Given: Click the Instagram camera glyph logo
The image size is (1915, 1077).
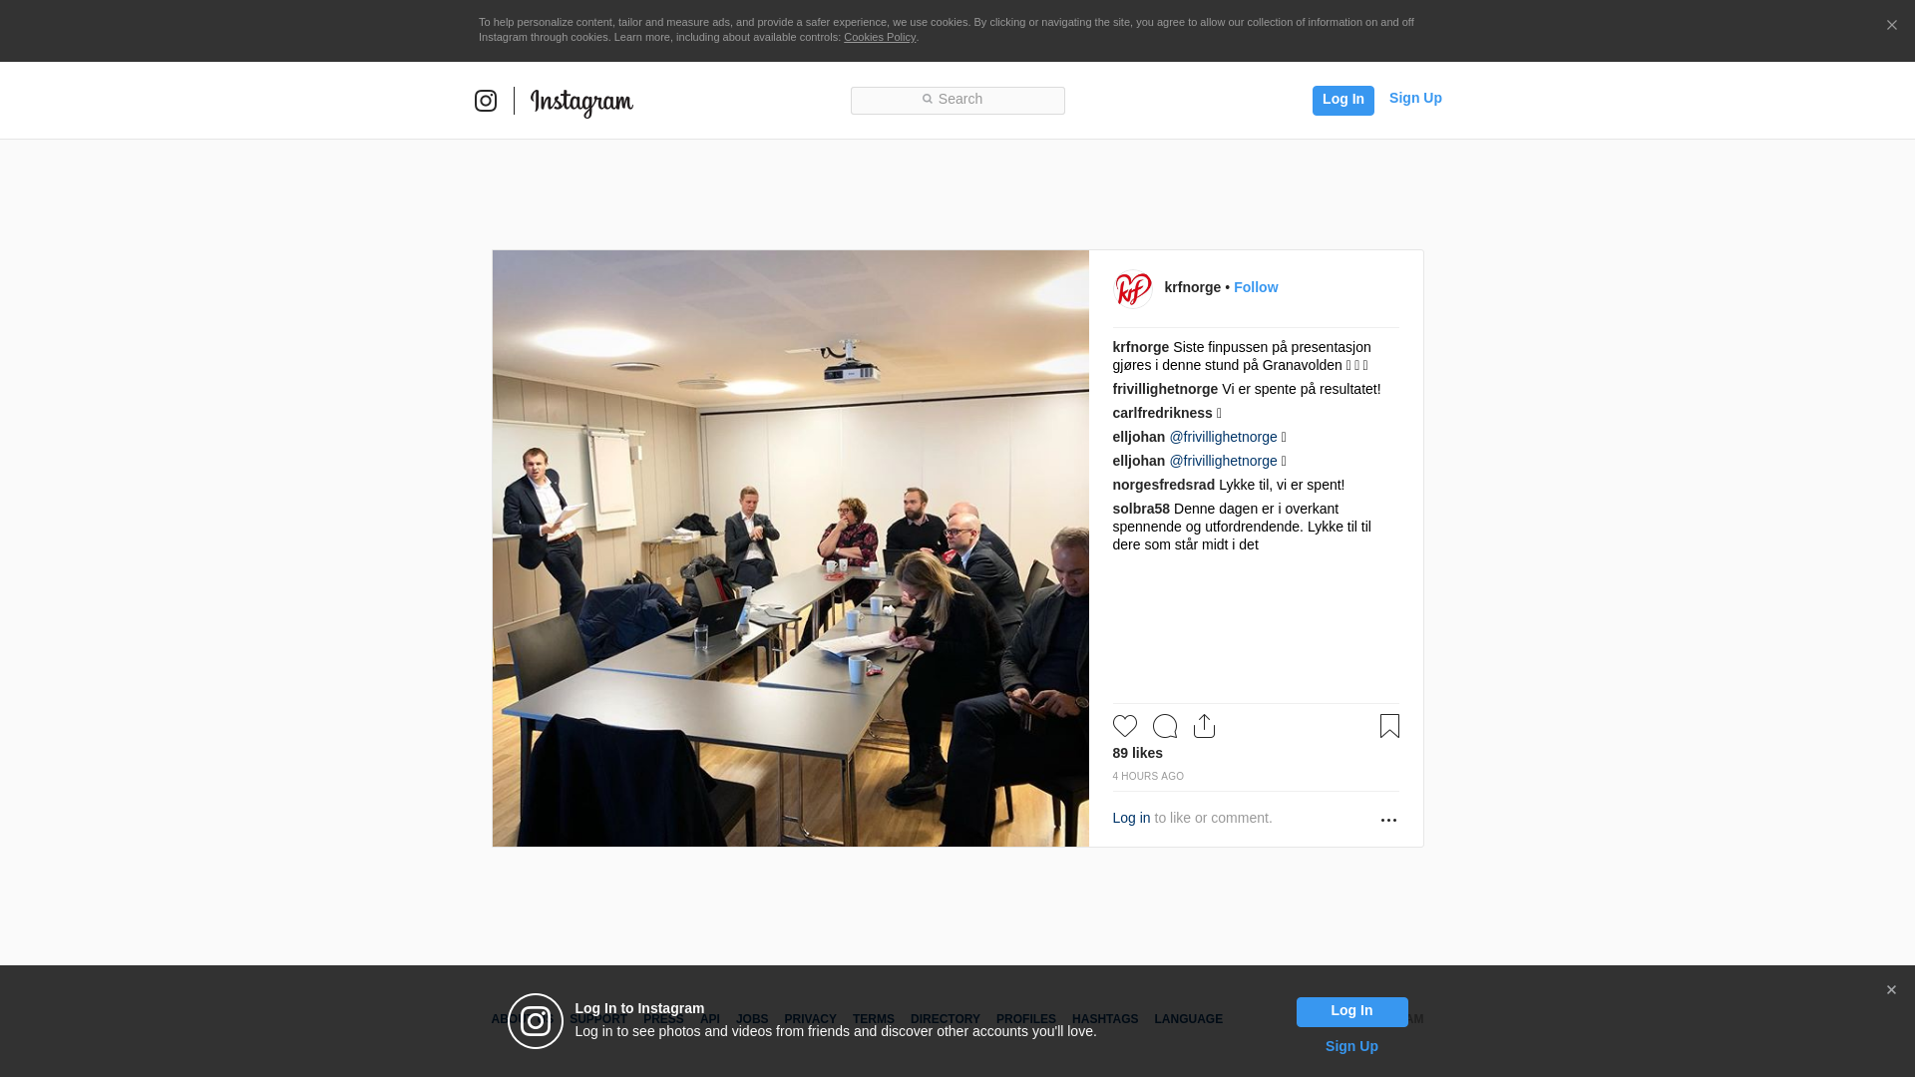Looking at the screenshot, I should (486, 101).
